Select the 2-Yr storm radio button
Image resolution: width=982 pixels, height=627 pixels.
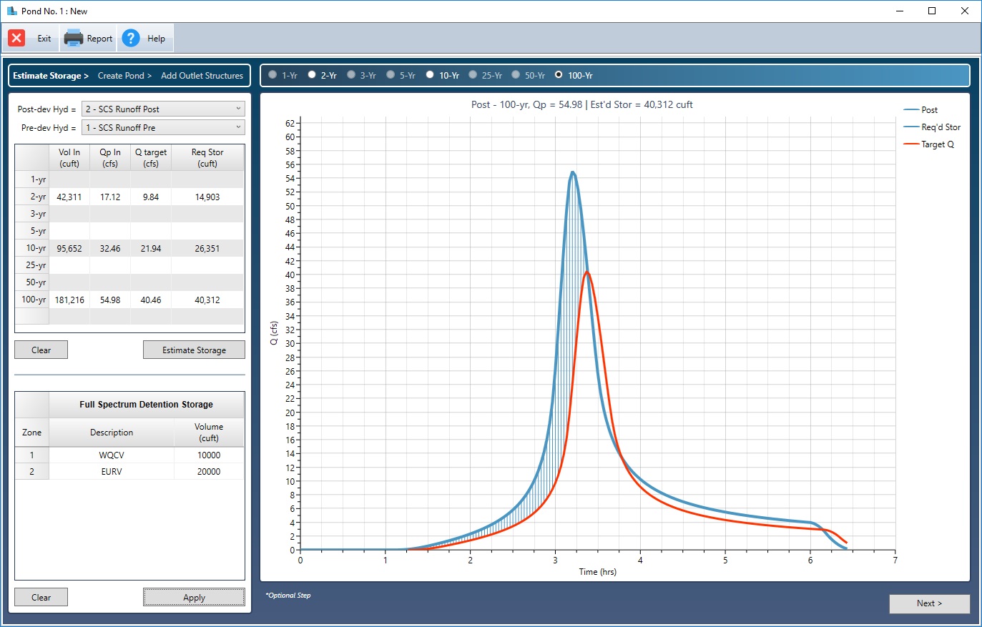(311, 74)
